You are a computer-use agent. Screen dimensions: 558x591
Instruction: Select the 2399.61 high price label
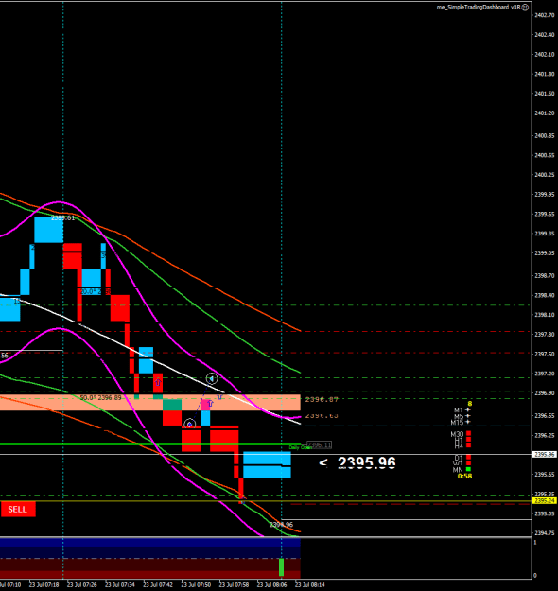tap(63, 217)
